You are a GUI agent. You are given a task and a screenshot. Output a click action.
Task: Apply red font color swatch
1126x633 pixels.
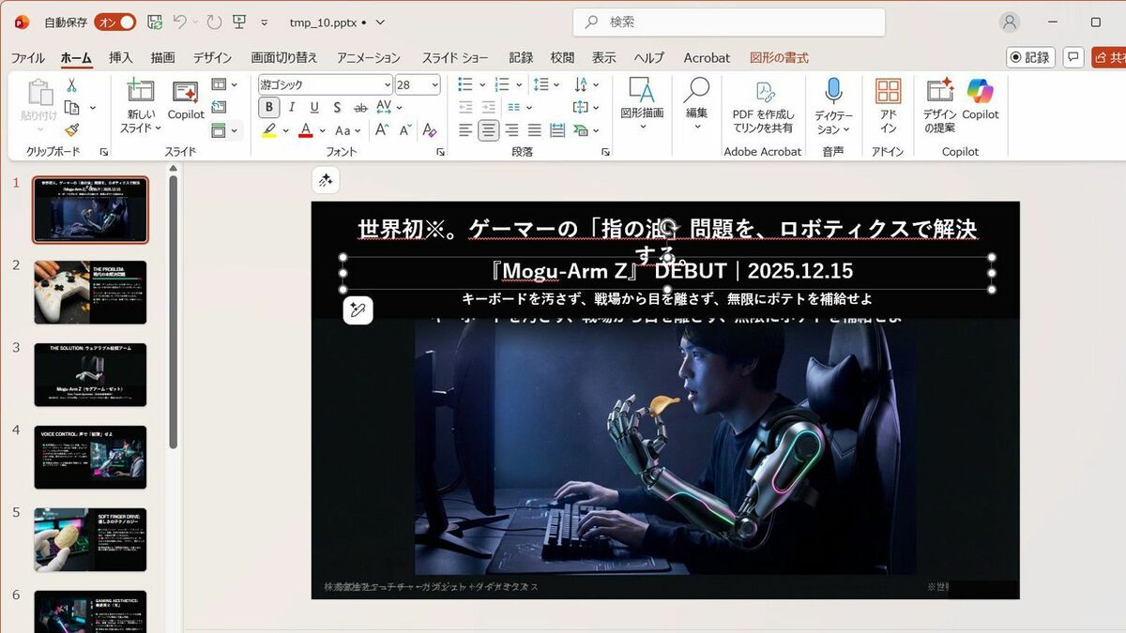(306, 129)
